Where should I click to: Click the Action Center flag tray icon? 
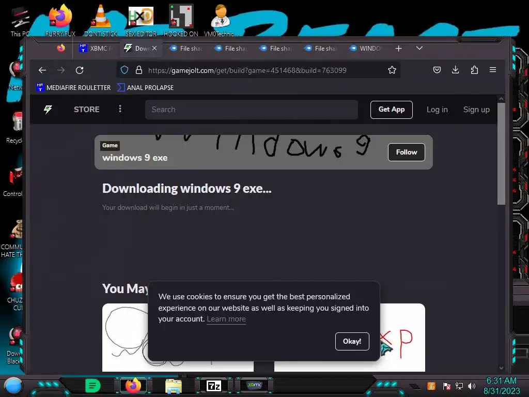(446, 386)
